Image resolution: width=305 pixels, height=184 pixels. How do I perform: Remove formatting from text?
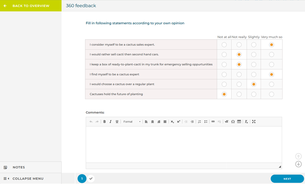tap(246, 122)
